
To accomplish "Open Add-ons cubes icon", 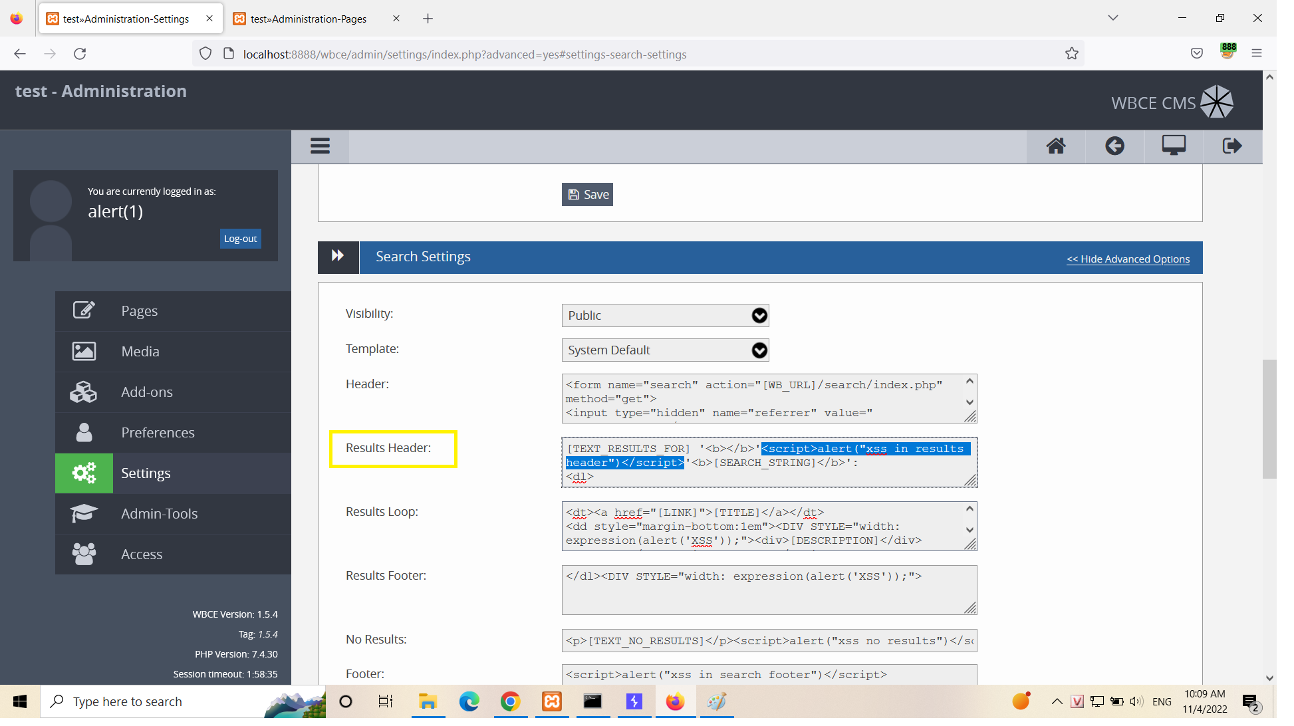I will [x=84, y=392].
